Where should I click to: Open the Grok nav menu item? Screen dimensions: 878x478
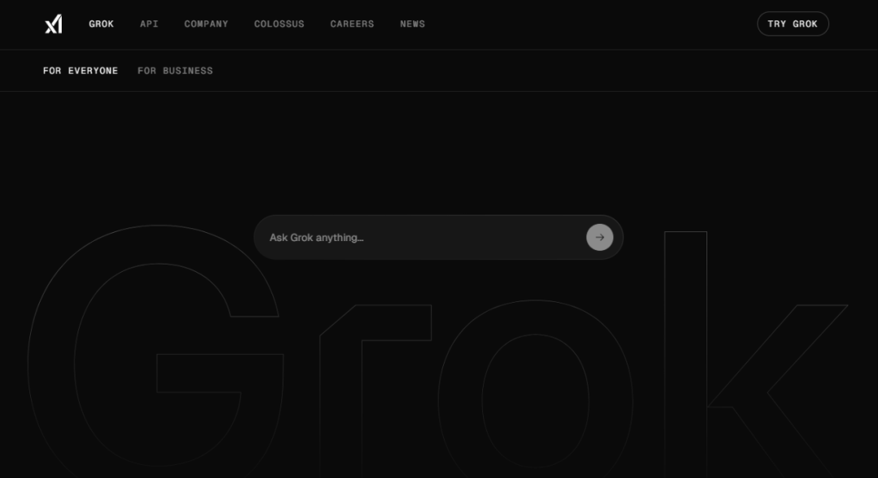click(102, 24)
